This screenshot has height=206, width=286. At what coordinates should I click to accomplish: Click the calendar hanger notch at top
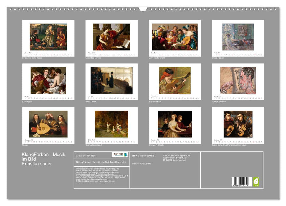143,9
